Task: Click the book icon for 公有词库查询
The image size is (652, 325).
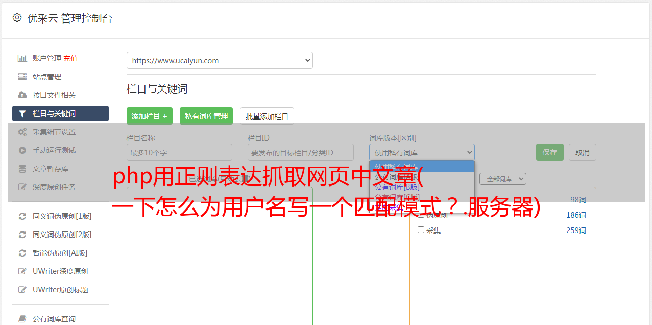Action: (22, 319)
